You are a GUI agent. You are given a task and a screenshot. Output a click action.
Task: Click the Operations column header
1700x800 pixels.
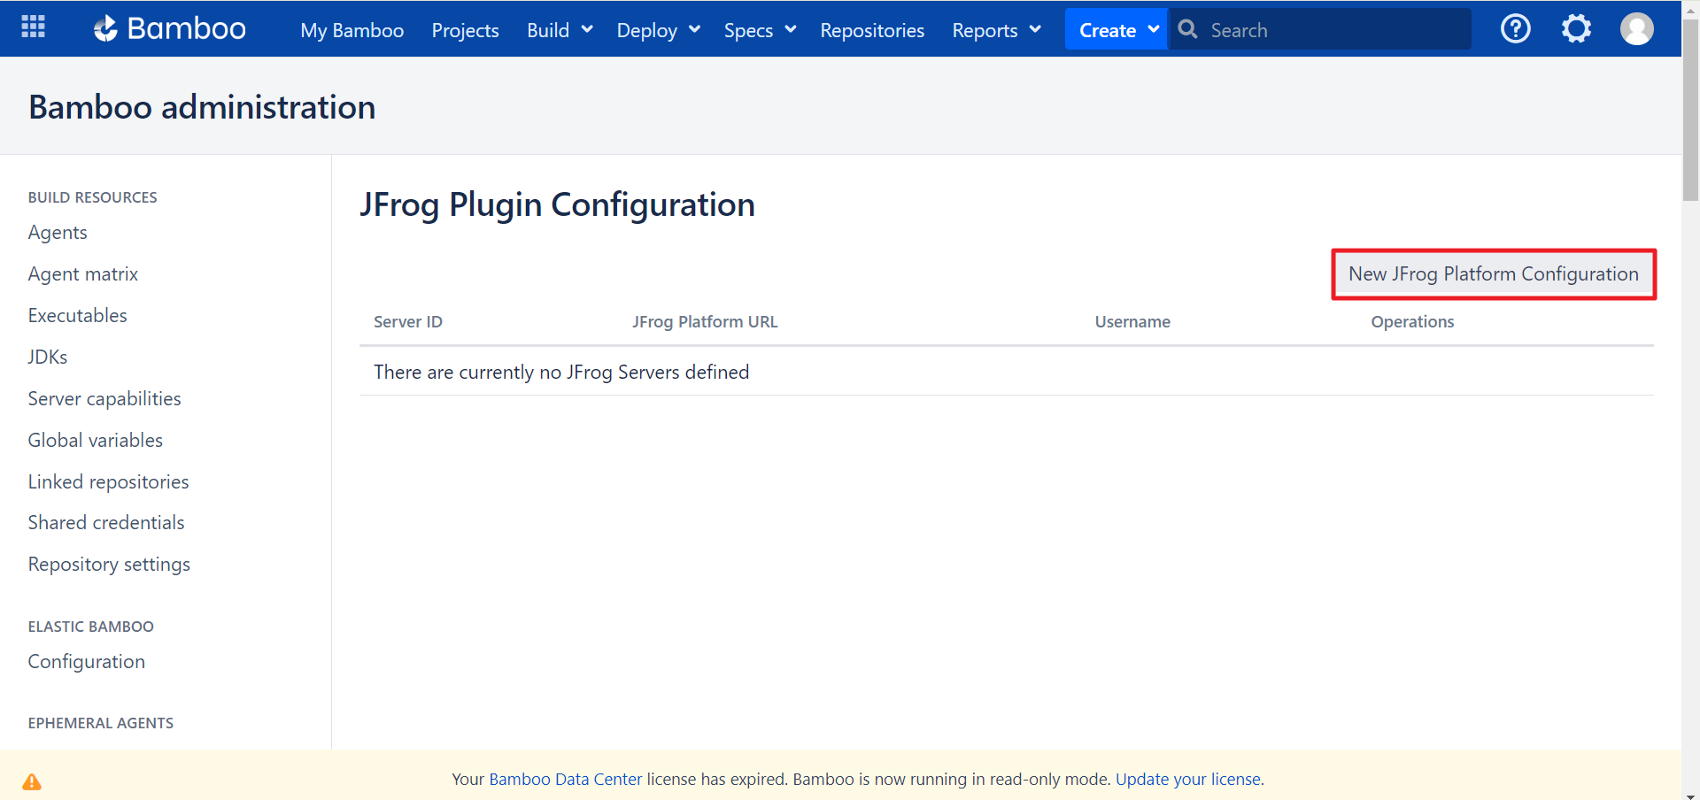[x=1412, y=321]
